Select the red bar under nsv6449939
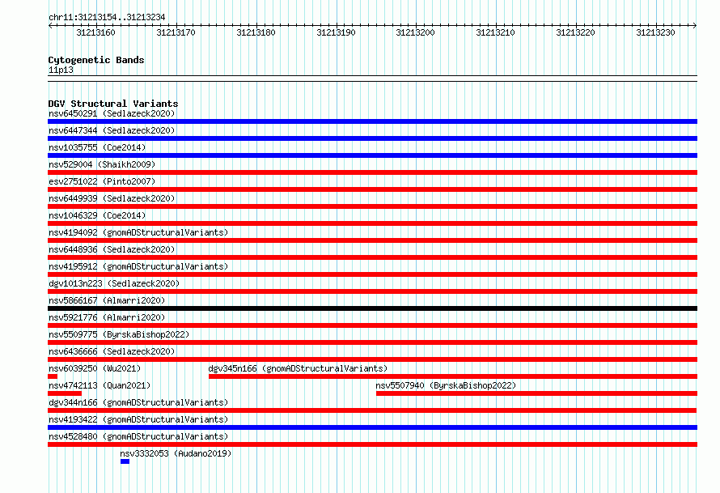720x493 pixels. coord(372,206)
